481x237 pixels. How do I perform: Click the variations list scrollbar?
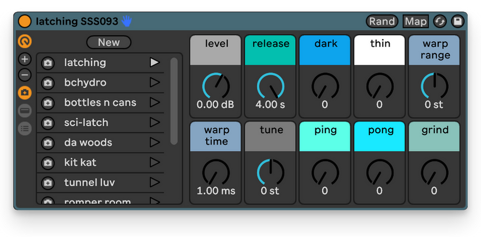pos(174,101)
